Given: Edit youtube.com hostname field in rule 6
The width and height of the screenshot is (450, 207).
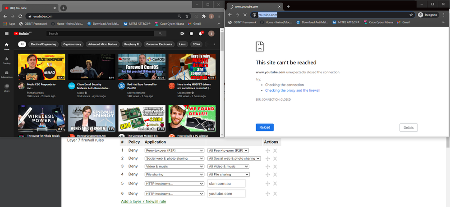Looking at the screenshot, I should click(226, 193).
